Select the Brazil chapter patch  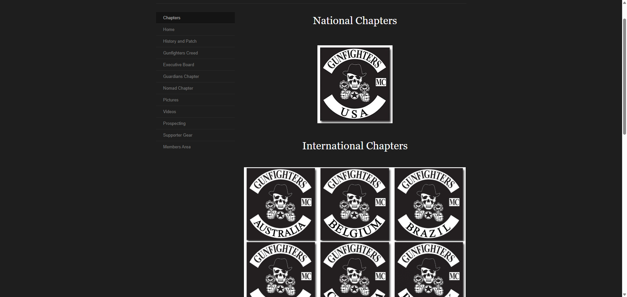[x=429, y=204]
